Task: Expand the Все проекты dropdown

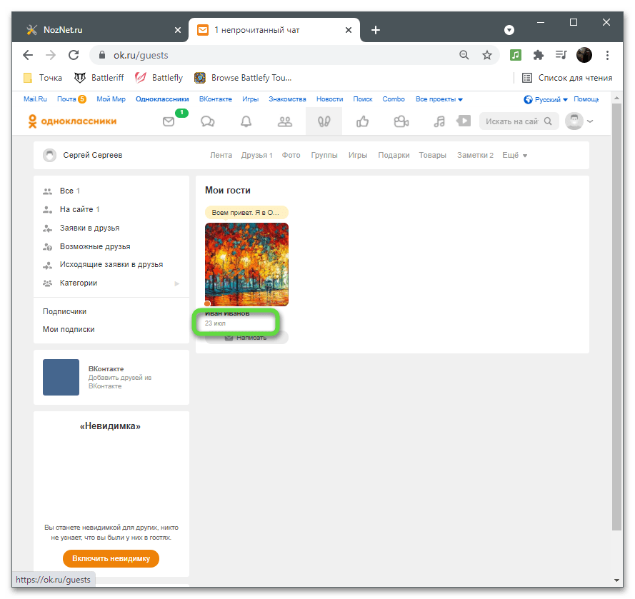Action: tap(439, 99)
